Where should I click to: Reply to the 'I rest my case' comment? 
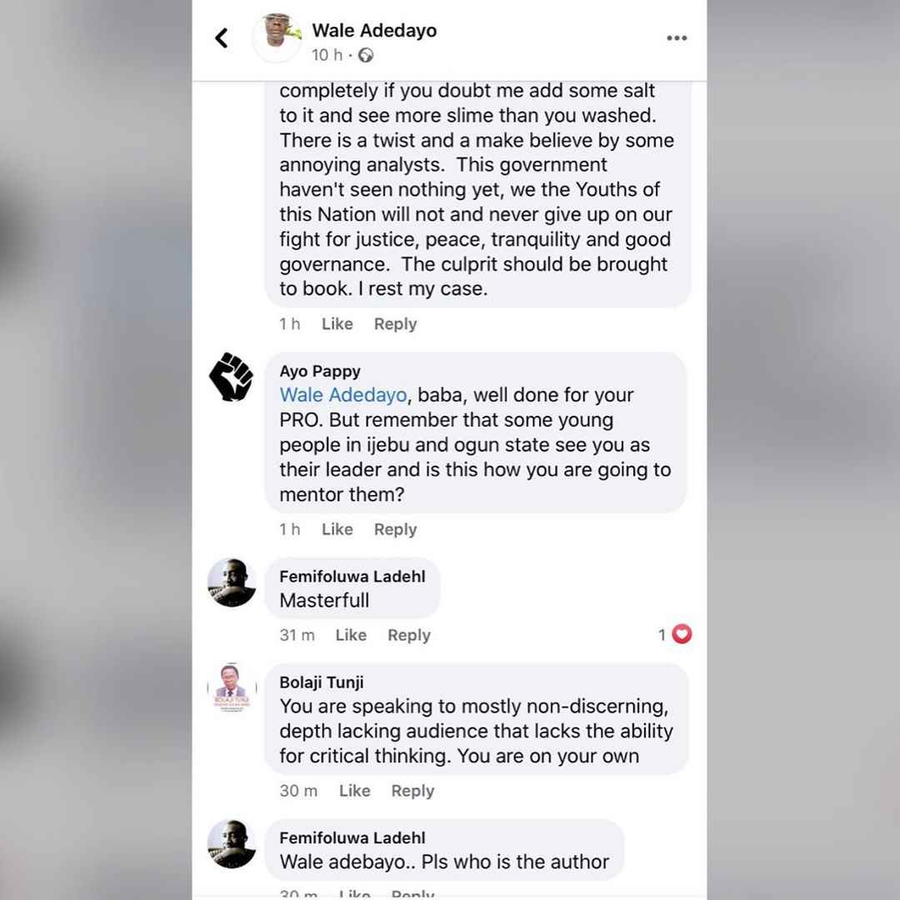[396, 323]
